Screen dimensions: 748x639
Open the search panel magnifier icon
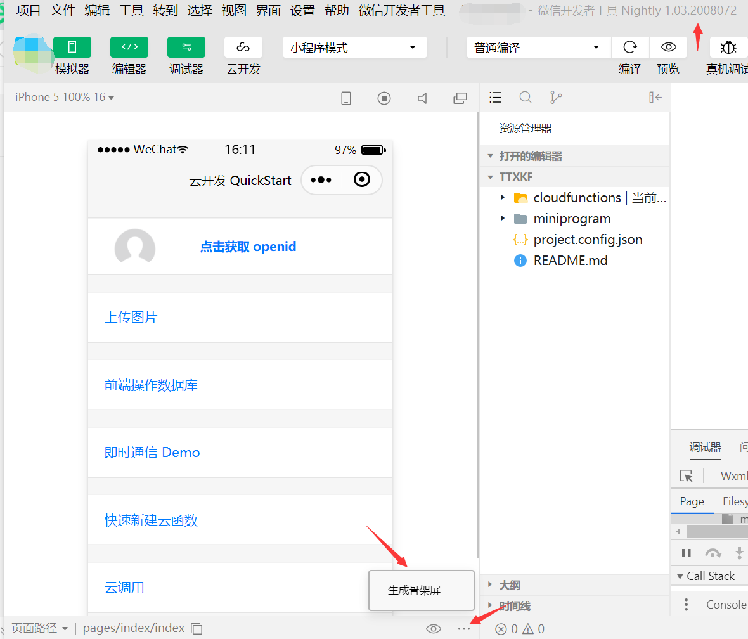click(x=526, y=98)
